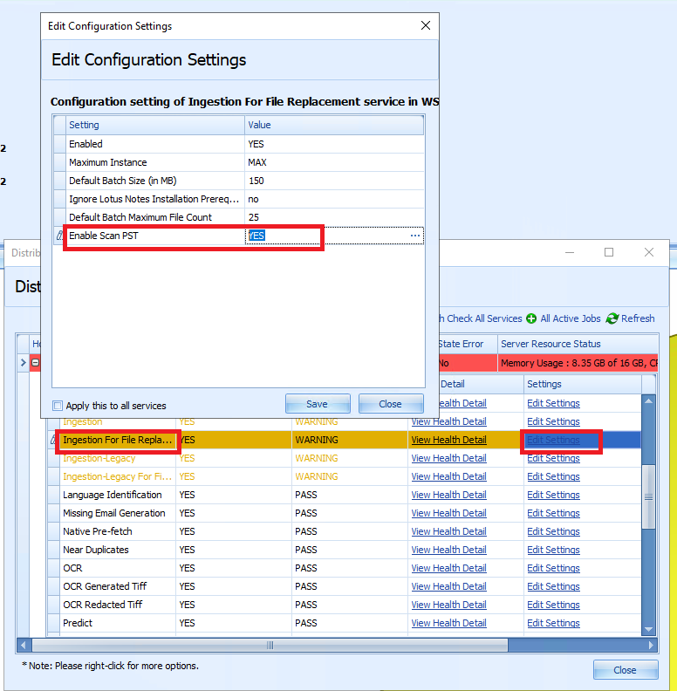Open Edit Settings for OCR Generated Tiff
The image size is (677, 691).
553,586
